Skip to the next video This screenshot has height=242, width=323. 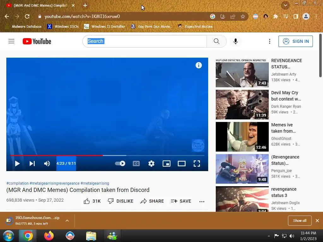[x=32, y=164]
